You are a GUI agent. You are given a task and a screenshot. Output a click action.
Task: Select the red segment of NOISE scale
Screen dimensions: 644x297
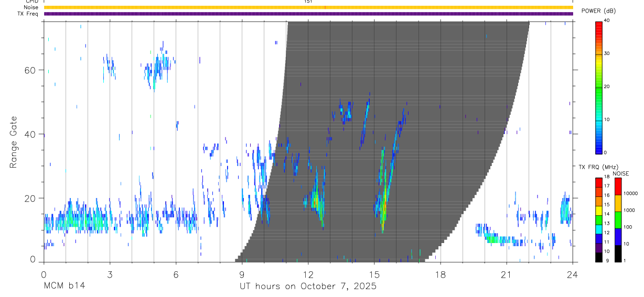click(x=618, y=186)
